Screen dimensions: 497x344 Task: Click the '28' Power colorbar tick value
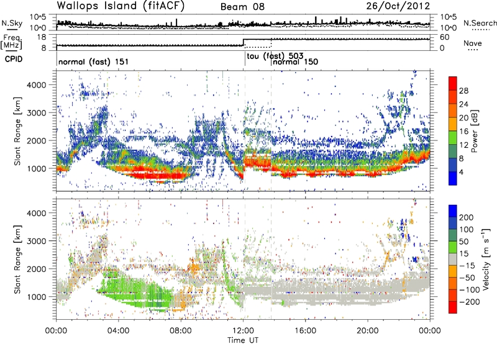pos(463,91)
